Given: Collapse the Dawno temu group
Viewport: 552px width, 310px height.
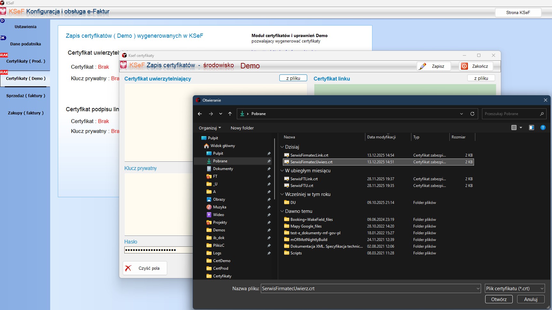Looking at the screenshot, I should point(282,211).
